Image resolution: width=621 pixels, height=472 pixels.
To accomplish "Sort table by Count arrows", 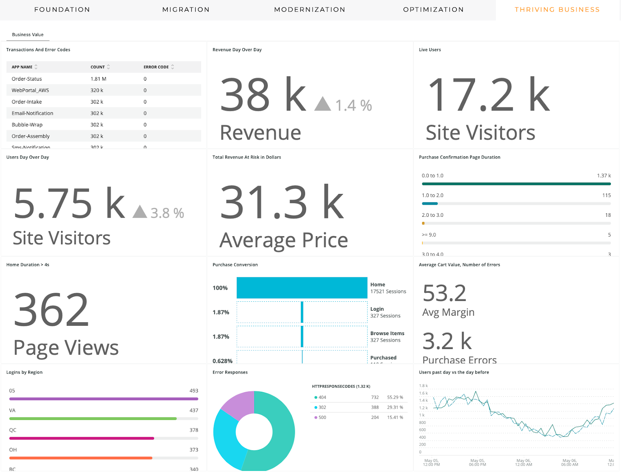I will click(x=108, y=67).
